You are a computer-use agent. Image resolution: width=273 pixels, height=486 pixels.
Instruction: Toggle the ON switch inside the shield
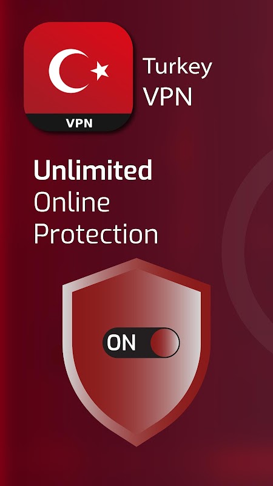[141, 343]
